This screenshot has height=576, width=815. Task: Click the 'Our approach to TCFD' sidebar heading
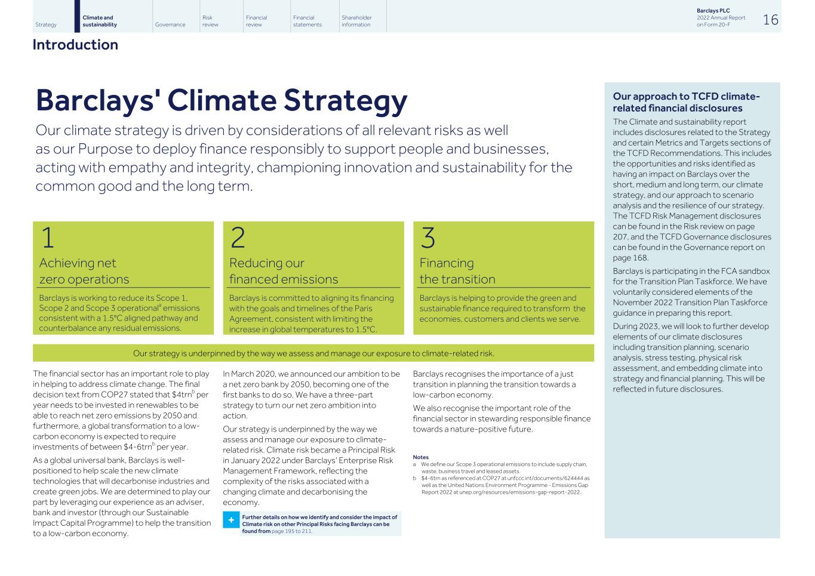point(686,102)
